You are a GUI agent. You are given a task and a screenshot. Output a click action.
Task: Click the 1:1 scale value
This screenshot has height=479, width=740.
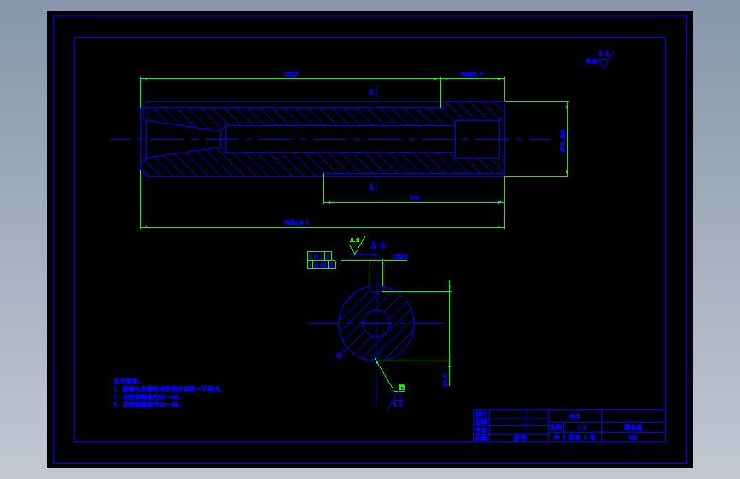tap(582, 428)
